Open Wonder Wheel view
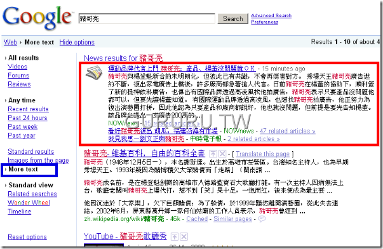 point(29,203)
